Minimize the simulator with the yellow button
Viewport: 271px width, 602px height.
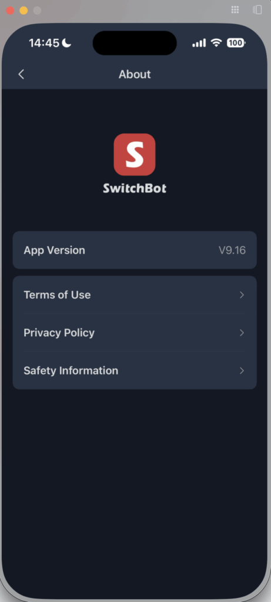[x=24, y=11]
